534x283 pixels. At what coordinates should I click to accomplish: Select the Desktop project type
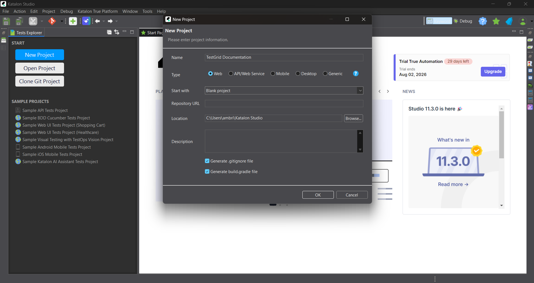306,73
